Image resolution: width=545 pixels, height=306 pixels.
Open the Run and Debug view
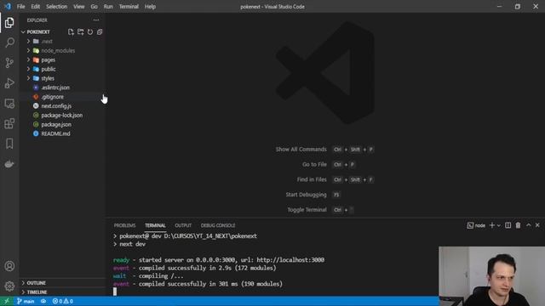point(9,83)
